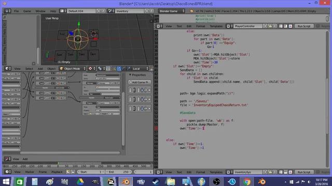Image resolution: width=332 pixels, height=186 pixels.
Task: Open the screen layout browse icon
Action: (63, 11)
